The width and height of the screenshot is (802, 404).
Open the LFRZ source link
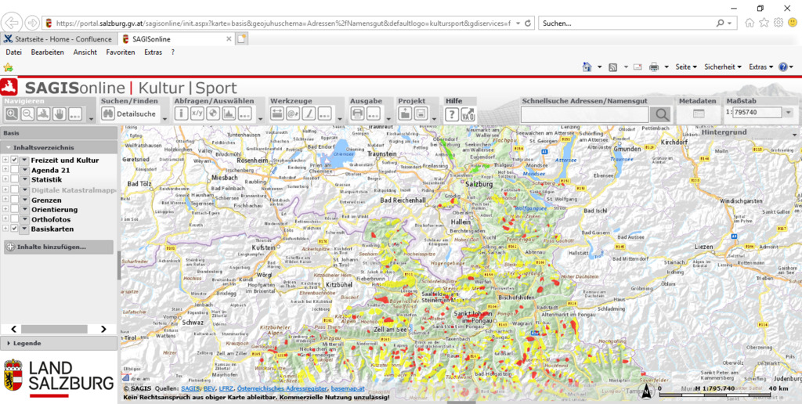pyautogui.click(x=226, y=389)
